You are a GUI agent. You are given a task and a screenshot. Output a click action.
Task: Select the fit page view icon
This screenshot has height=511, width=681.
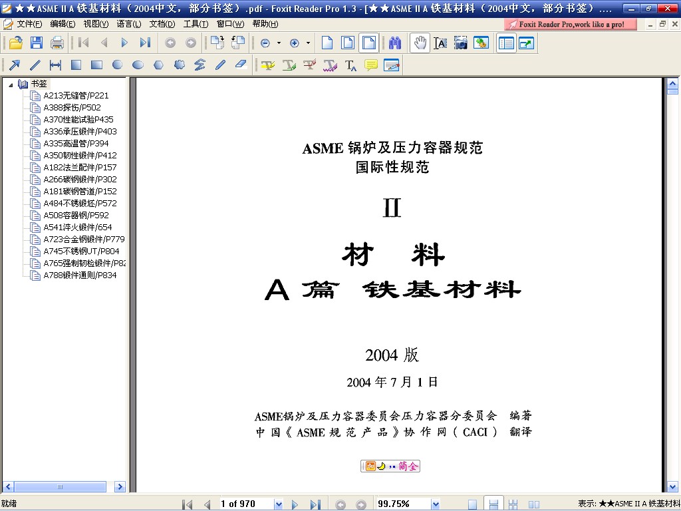click(348, 43)
